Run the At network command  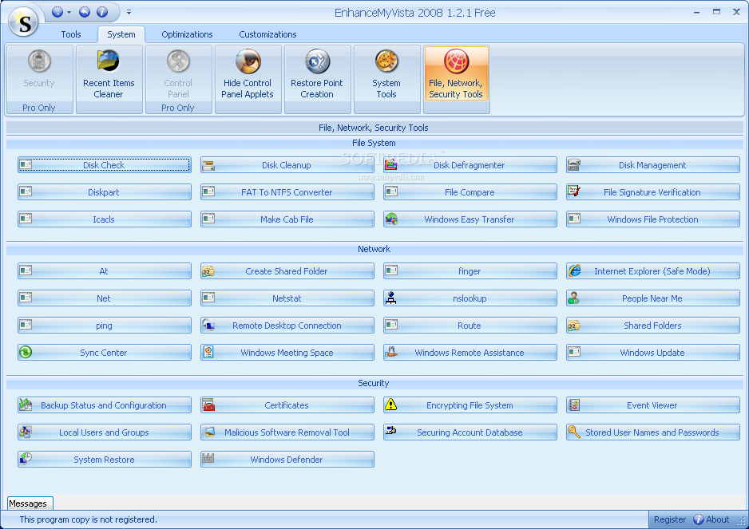(104, 270)
